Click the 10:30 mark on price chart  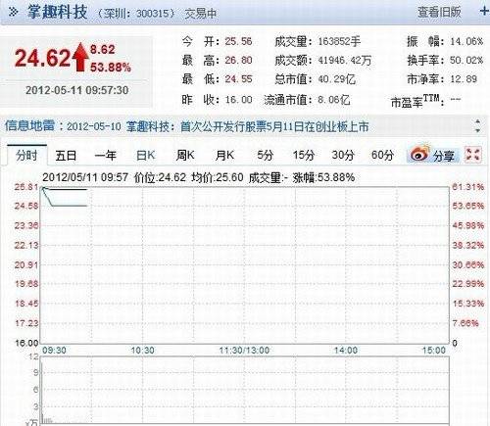coord(142,351)
